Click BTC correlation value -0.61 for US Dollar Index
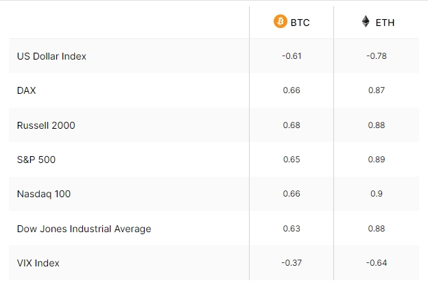 coord(292,56)
